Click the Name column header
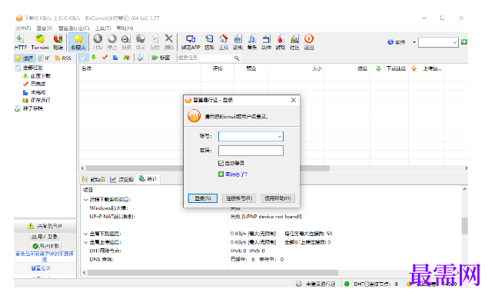The height and width of the screenshot is (299, 495). pyautogui.click(x=140, y=68)
